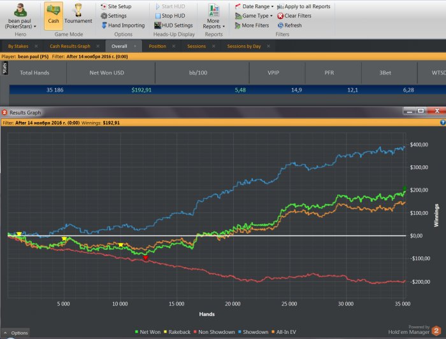446x339 pixels.
Task: Switch to Tournament game mode
Action: pyautogui.click(x=78, y=15)
